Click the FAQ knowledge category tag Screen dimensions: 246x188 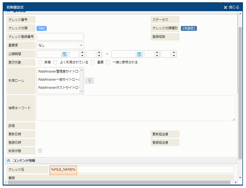[x=42, y=28]
